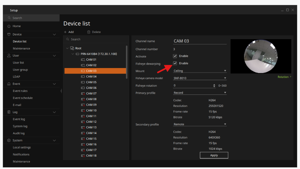The width and height of the screenshot is (300, 169).
Task: Toggle the Activate Enable checkbox
Action: click(x=175, y=56)
